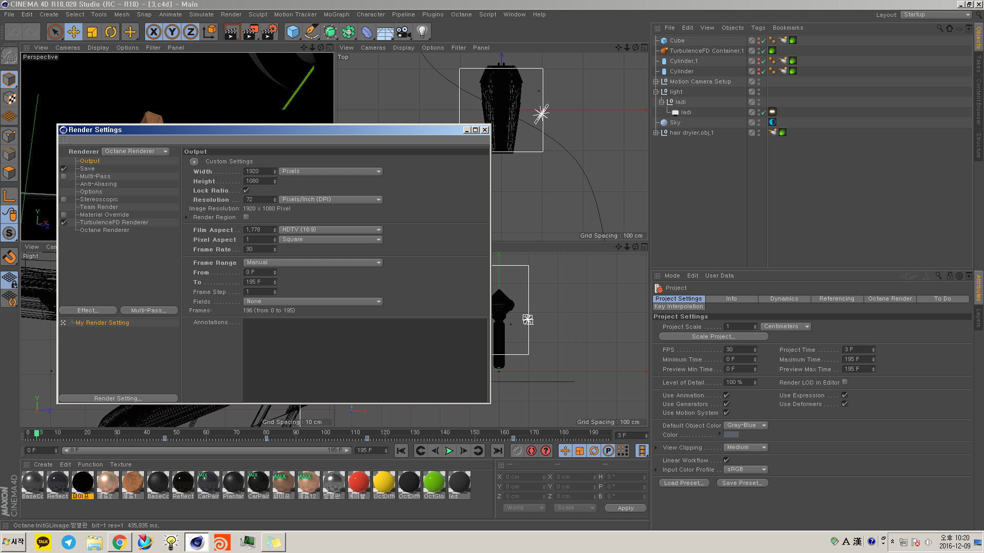Click the Multi-Pass... button
Screen dimensions: 984x553
149,311
